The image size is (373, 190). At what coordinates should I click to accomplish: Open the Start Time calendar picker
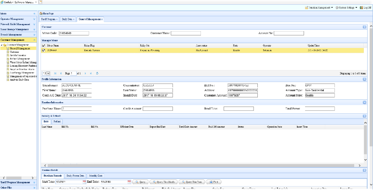pos(84,182)
